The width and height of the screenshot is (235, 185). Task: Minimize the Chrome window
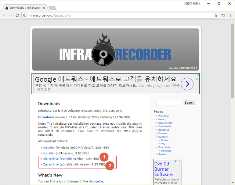pyautogui.click(x=208, y=3)
